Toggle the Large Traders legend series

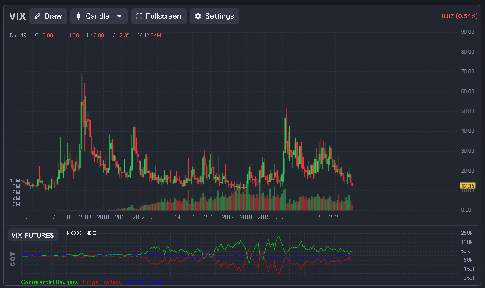coord(102,282)
